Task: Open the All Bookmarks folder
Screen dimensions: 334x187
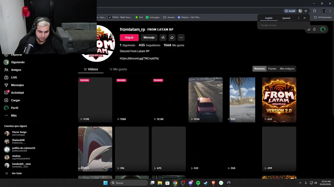Action: tap(323, 17)
